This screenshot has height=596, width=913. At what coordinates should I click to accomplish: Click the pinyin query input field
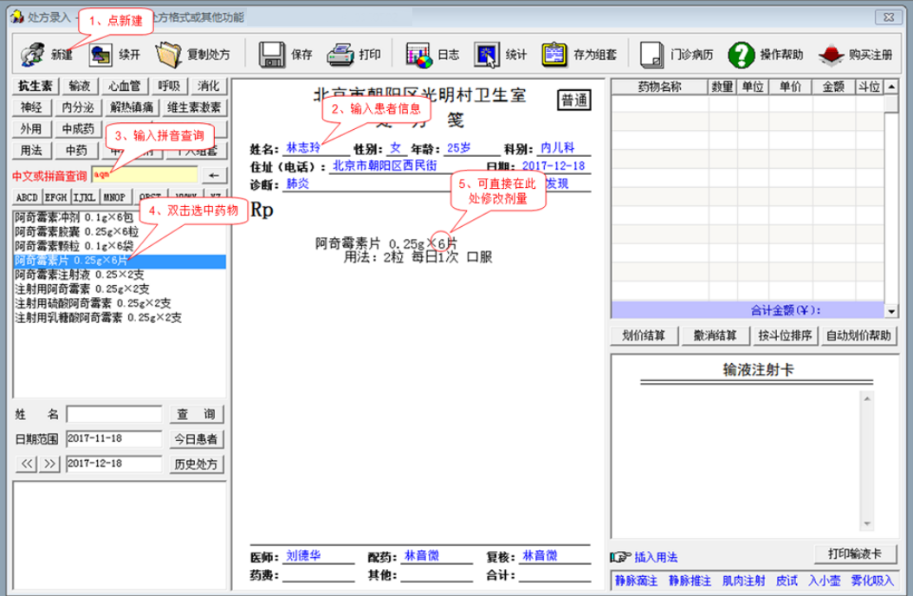(x=145, y=175)
